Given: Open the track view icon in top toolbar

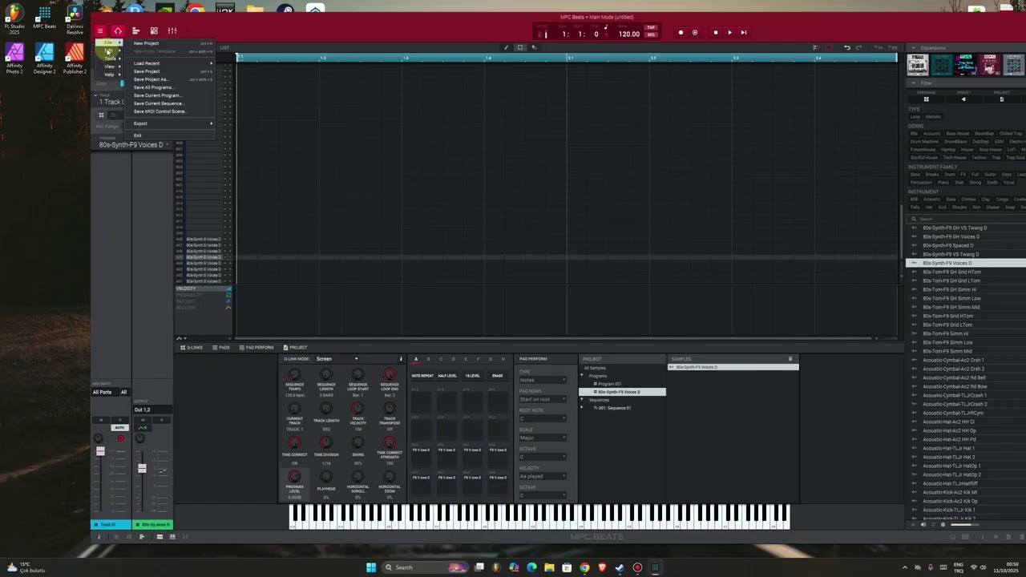Looking at the screenshot, I should 135,31.
